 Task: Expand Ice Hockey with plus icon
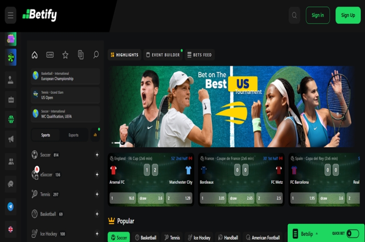[x=97, y=234]
